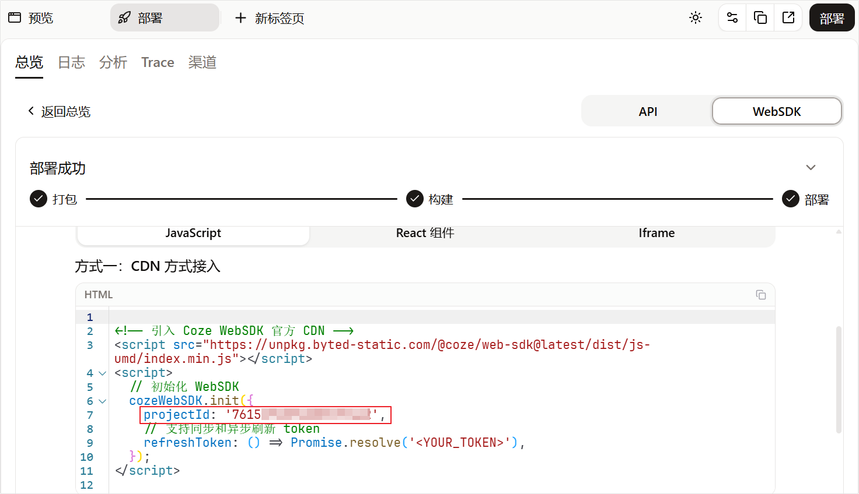Viewport: 859px width, 494px height.
Task: Open the 总览 tab
Action: pyautogui.click(x=29, y=62)
